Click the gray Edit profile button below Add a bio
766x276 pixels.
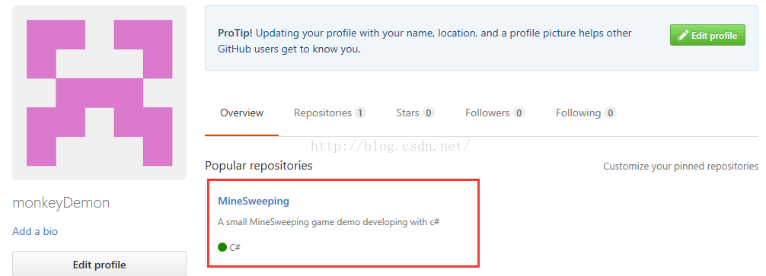click(99, 265)
